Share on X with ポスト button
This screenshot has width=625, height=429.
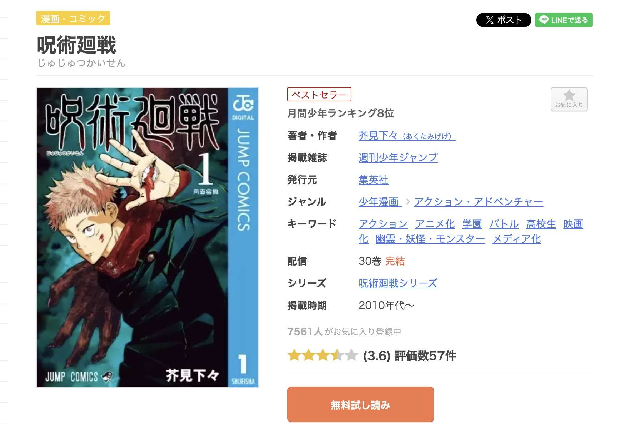click(504, 20)
